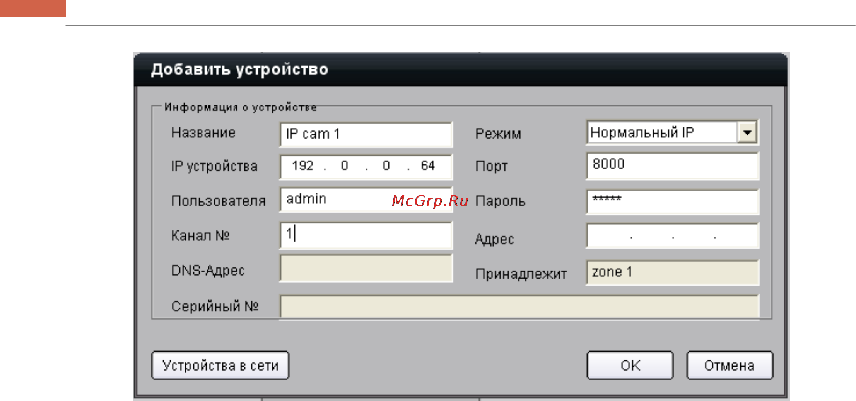Image resolution: width=856 pixels, height=401 pixels.
Task: Click the Серийный № label
Action: pyautogui.click(x=215, y=306)
